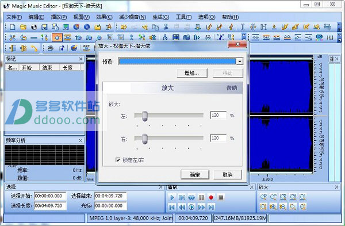Screen dimensions: 345x226
Task: Click the 帮助 link in the amplify dialog
Action: [232, 88]
